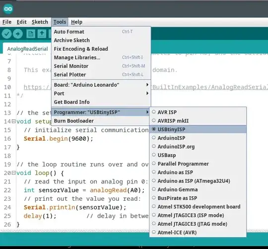Choose Archive Sketch in Tools menu
268x249 pixels.
[x=101, y=40]
